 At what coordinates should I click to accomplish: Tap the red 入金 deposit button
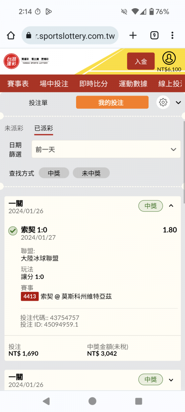[x=141, y=61]
